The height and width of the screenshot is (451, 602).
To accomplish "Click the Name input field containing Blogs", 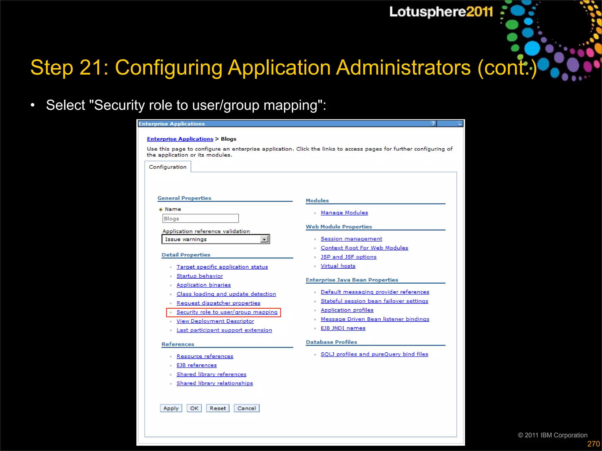I will (x=200, y=218).
